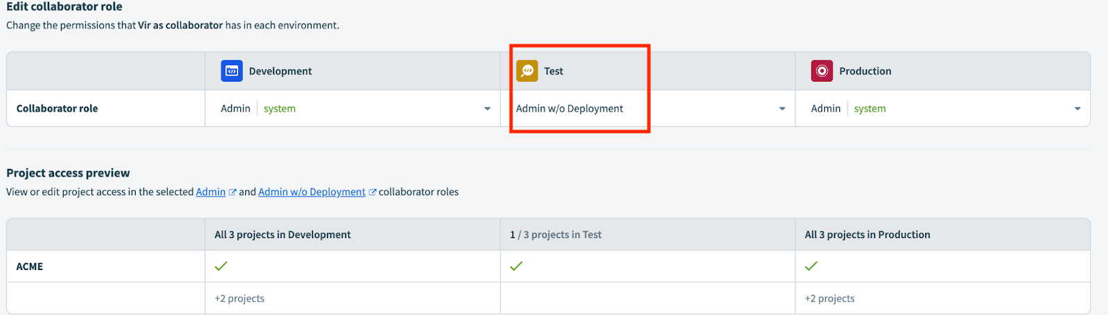This screenshot has width=1108, height=315.
Task: Click the system badge in Production role
Action: (x=870, y=109)
